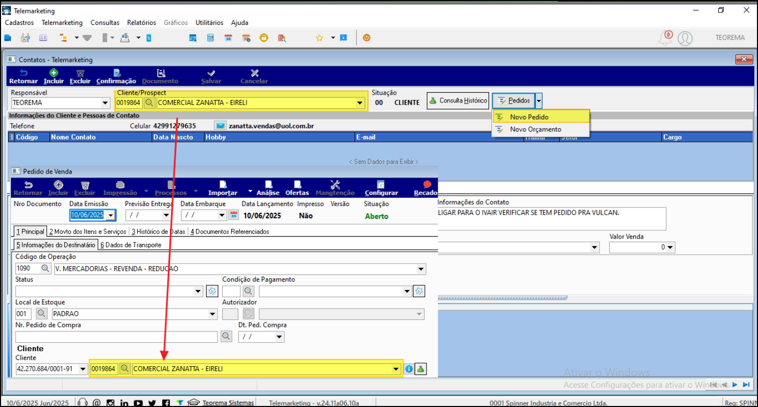
Task: Open the Relatórios menu
Action: (141, 23)
